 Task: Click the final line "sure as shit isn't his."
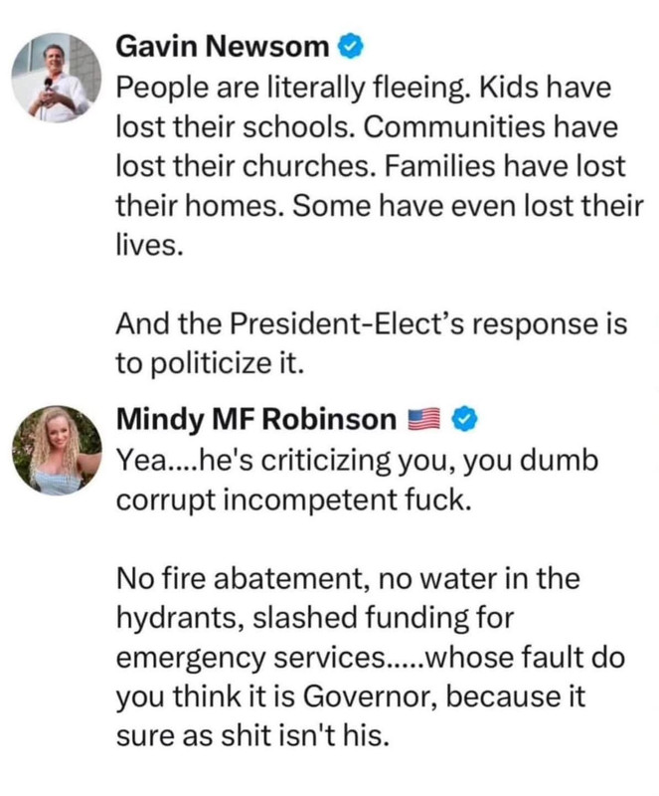click(x=253, y=735)
